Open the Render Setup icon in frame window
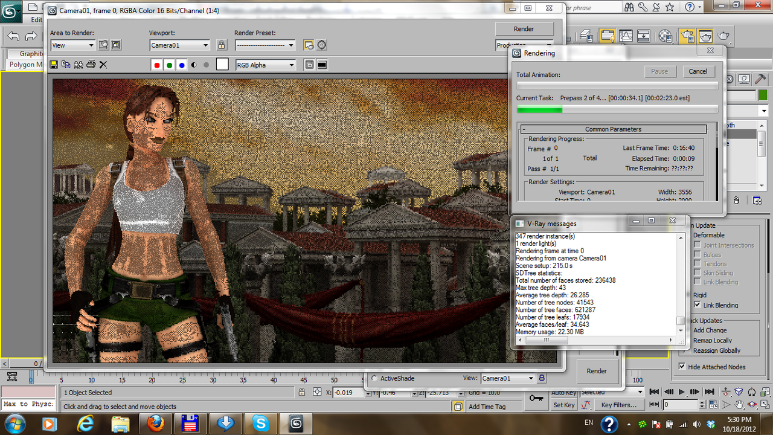773x435 pixels. pos(309,45)
